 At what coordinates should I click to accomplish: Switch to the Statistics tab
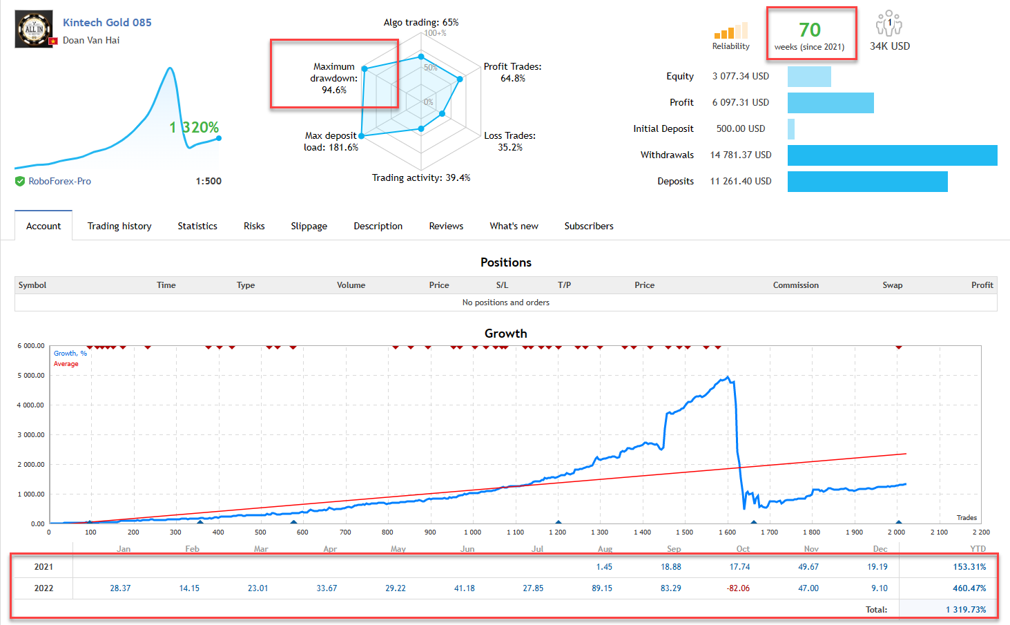coord(197,226)
